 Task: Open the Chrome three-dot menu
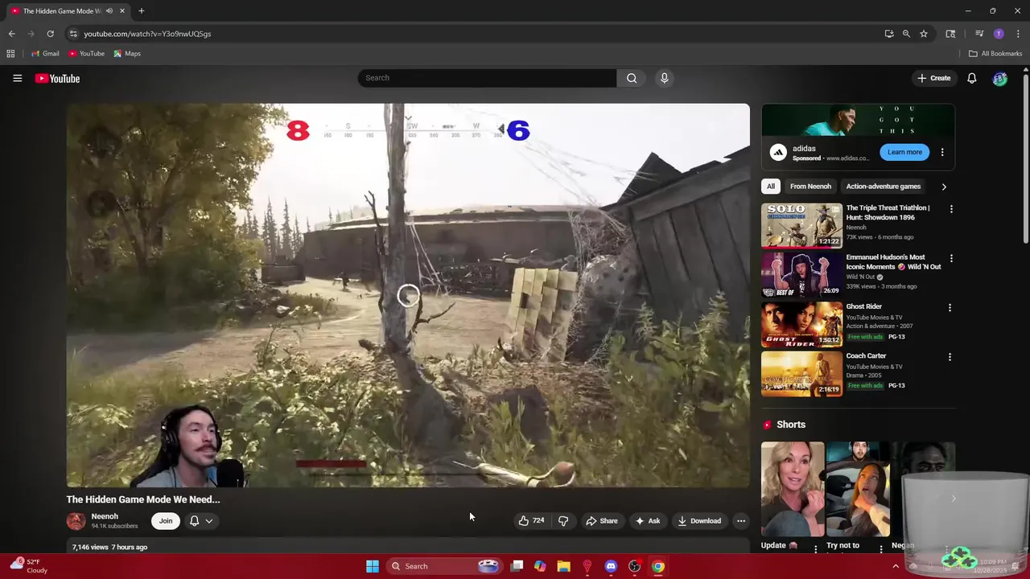(x=1018, y=34)
